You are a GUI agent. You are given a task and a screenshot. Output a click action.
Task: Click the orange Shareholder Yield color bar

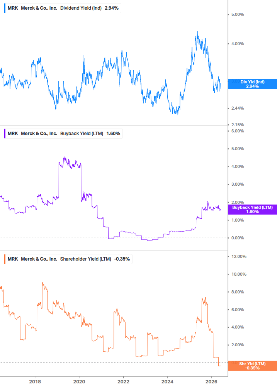(5, 259)
